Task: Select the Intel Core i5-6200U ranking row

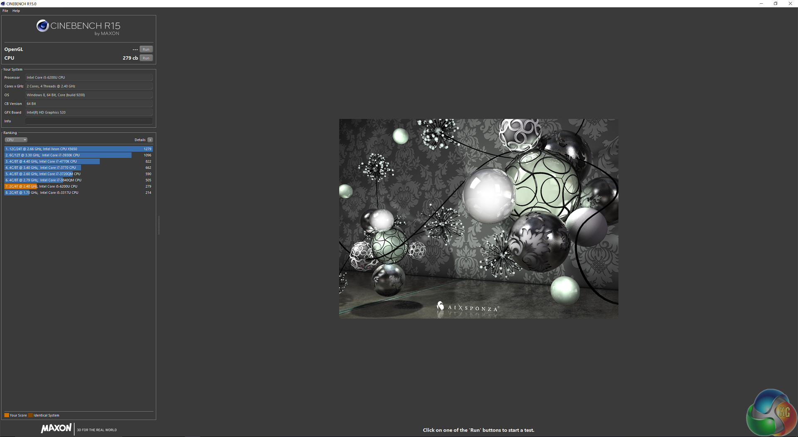Action: pyautogui.click(x=79, y=186)
